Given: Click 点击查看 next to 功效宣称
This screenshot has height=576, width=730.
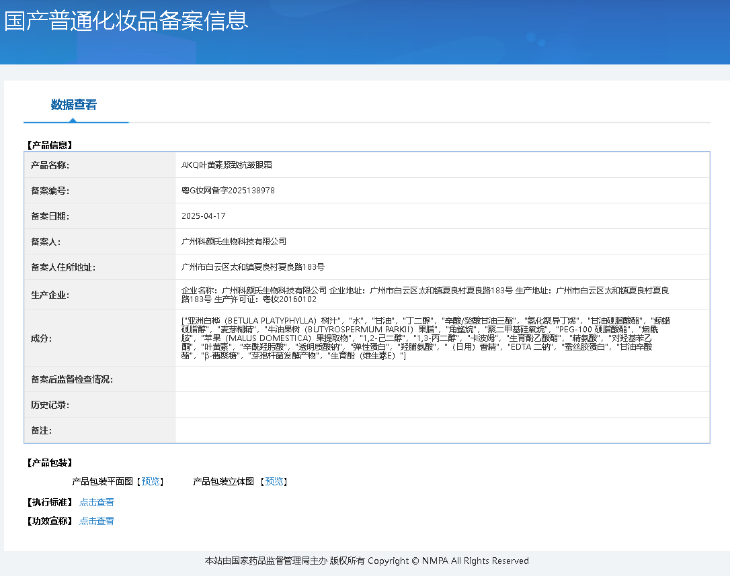Looking at the screenshot, I should (x=96, y=520).
